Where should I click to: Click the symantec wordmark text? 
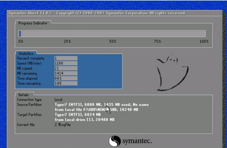click(x=137, y=141)
